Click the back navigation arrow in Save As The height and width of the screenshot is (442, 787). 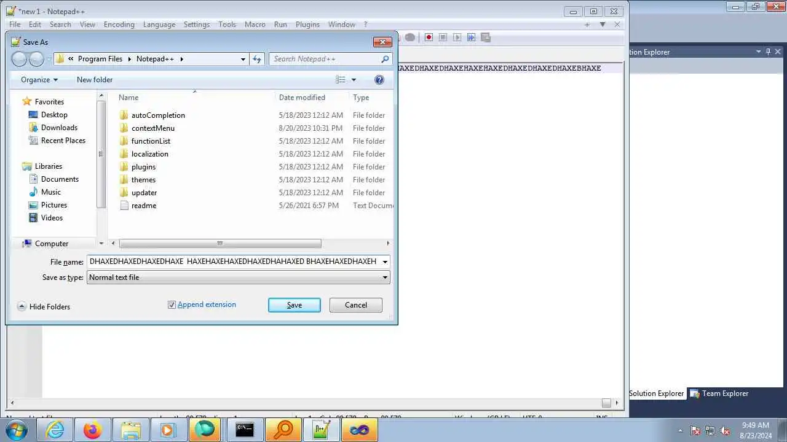tap(20, 59)
